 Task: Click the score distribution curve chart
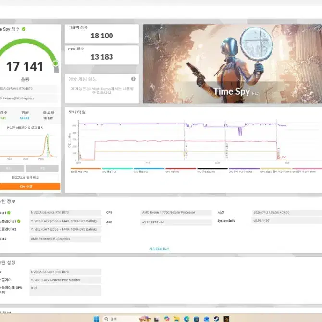coord(28,146)
